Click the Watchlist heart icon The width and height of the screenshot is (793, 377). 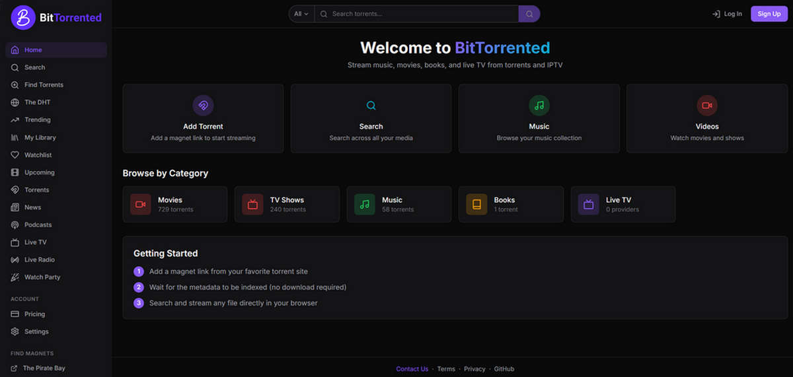pyautogui.click(x=15, y=155)
